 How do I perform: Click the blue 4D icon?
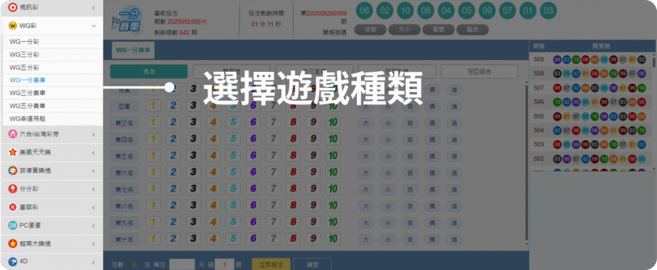pyautogui.click(x=13, y=261)
